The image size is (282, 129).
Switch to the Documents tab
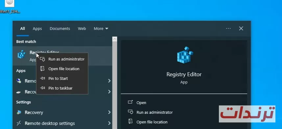pos(60,29)
